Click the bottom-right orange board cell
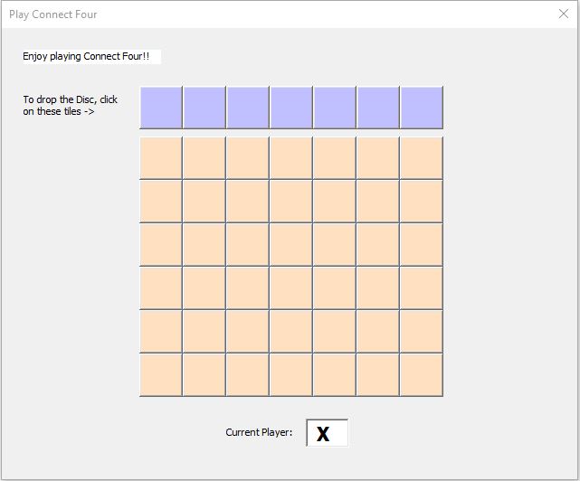Screen dimensions: 580x481 422,374
